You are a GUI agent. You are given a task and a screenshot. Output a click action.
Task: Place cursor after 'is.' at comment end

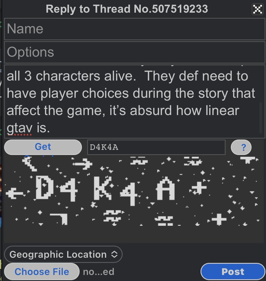tap(50, 128)
